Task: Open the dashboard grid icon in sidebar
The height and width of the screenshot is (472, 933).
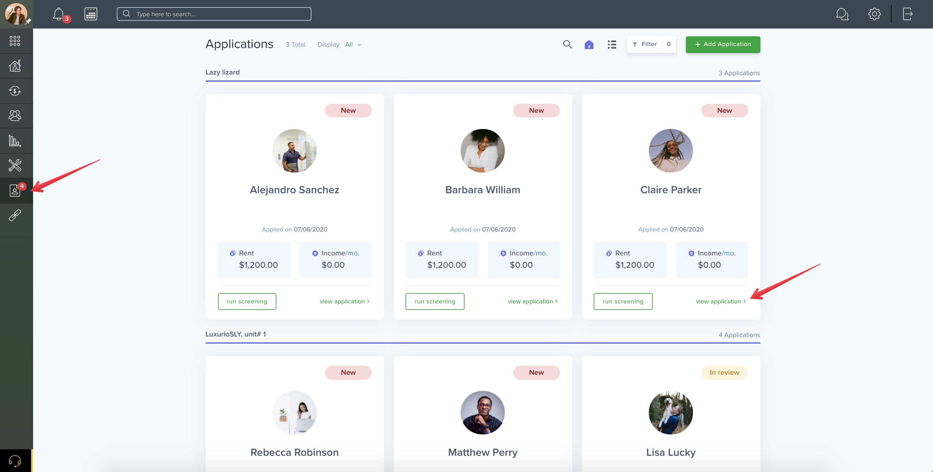Action: 15,41
